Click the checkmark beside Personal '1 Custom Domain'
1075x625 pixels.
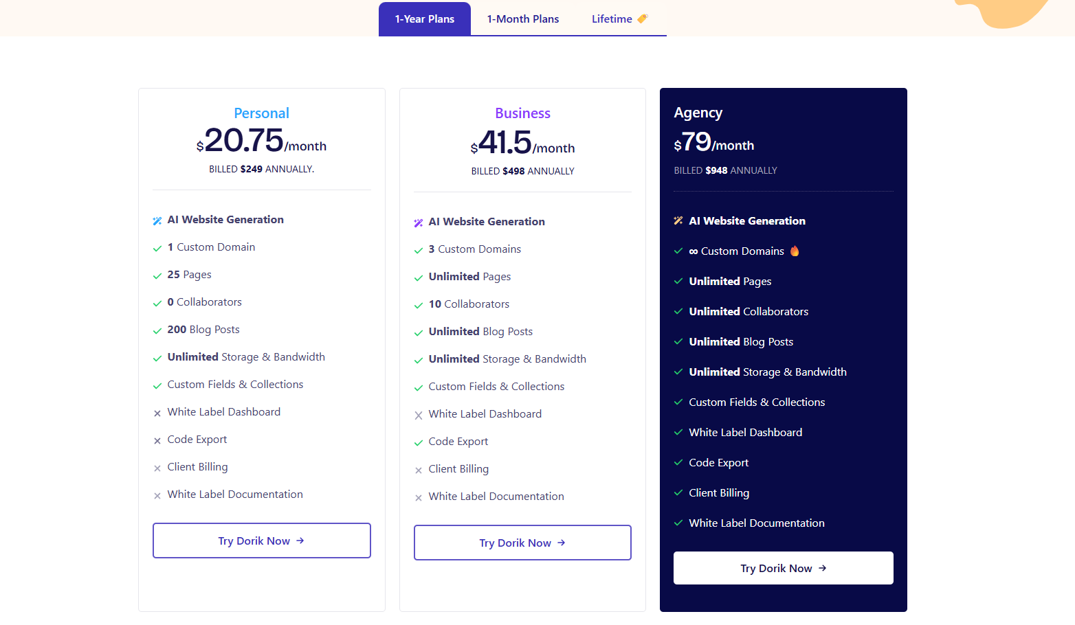click(x=157, y=248)
